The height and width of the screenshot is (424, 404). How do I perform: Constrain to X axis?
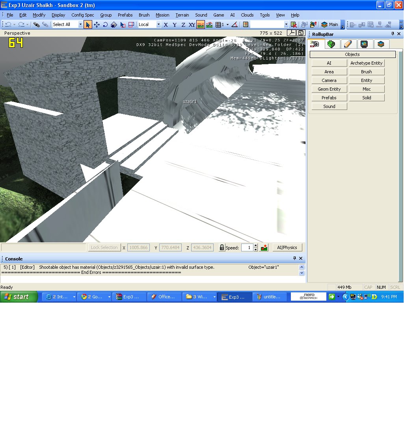pos(166,24)
